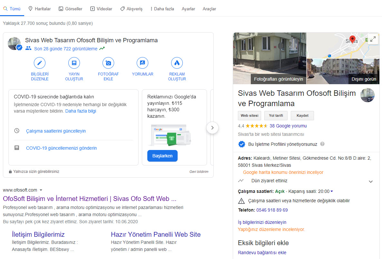Switch to the Haritalar tab
The width and height of the screenshot is (382, 259).
(x=39, y=9)
